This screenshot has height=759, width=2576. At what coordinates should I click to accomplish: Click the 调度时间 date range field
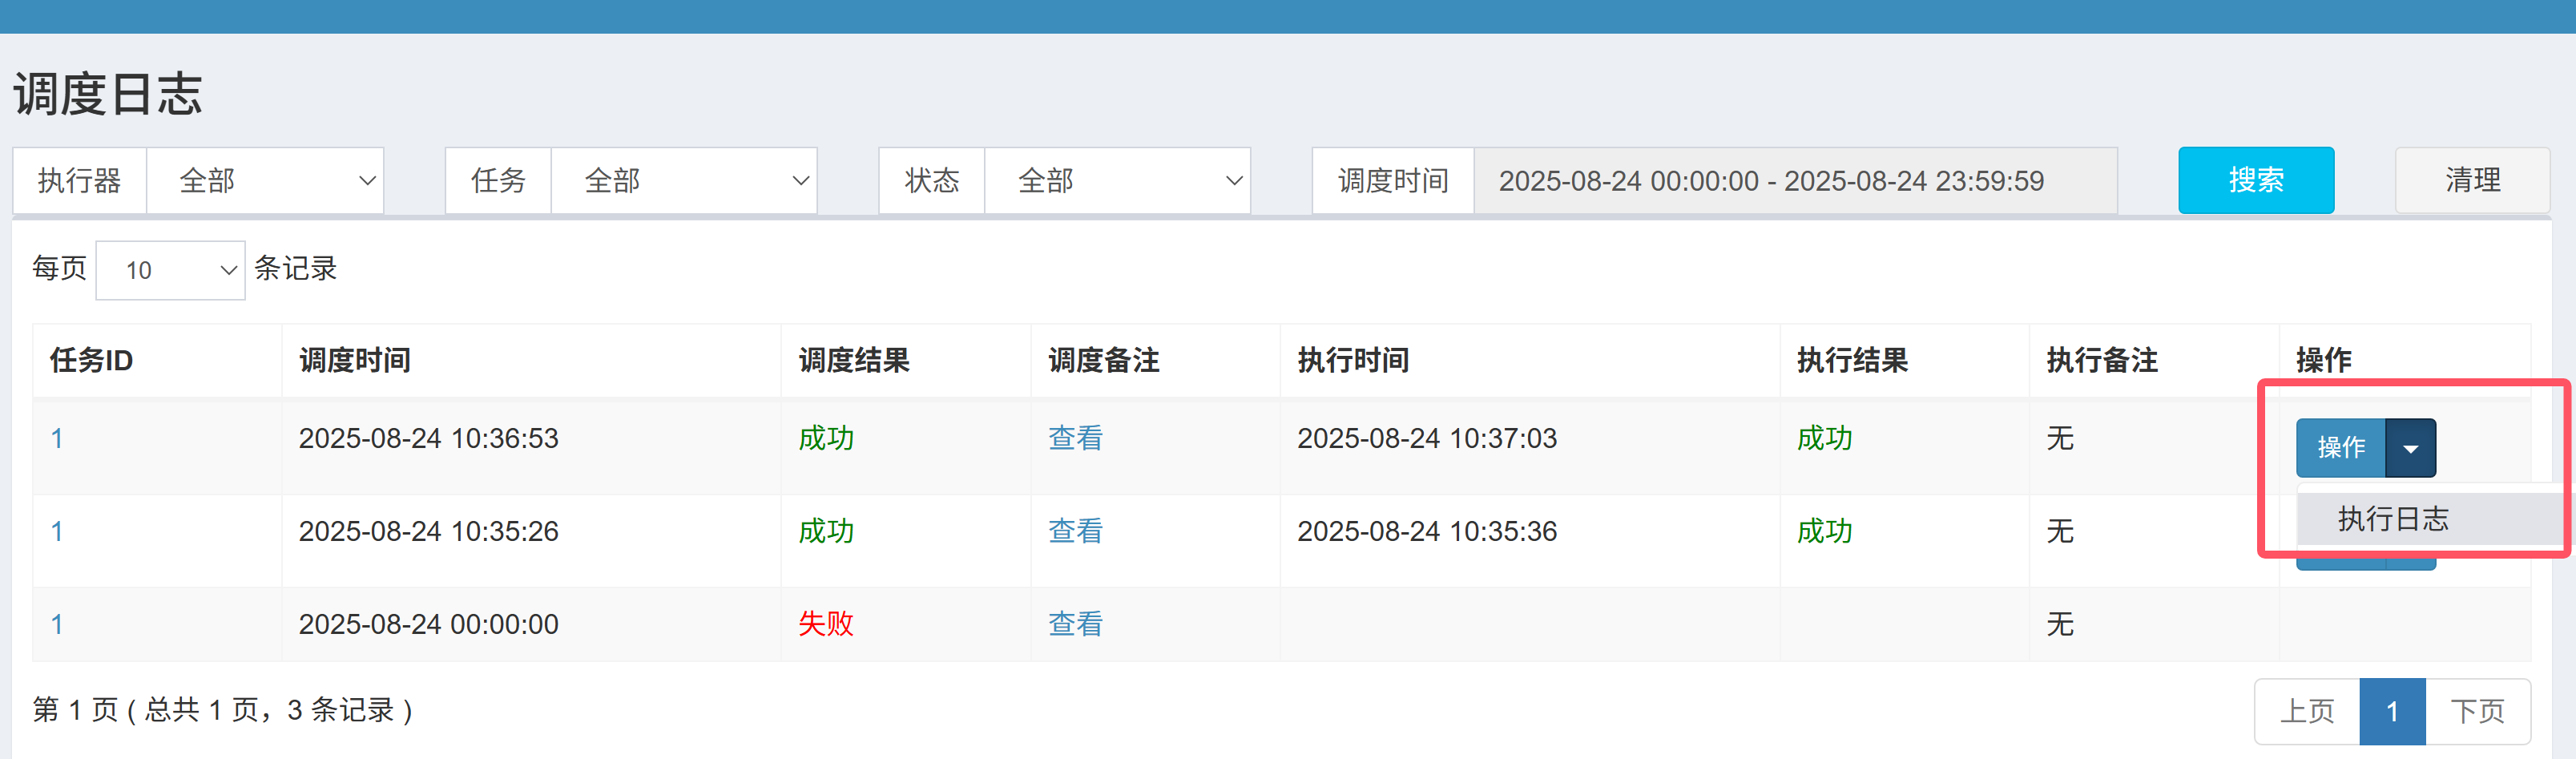coord(1795,181)
